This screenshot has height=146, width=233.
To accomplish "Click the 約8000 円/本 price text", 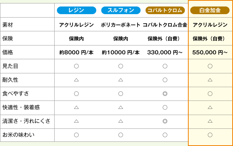I will [76, 52].
